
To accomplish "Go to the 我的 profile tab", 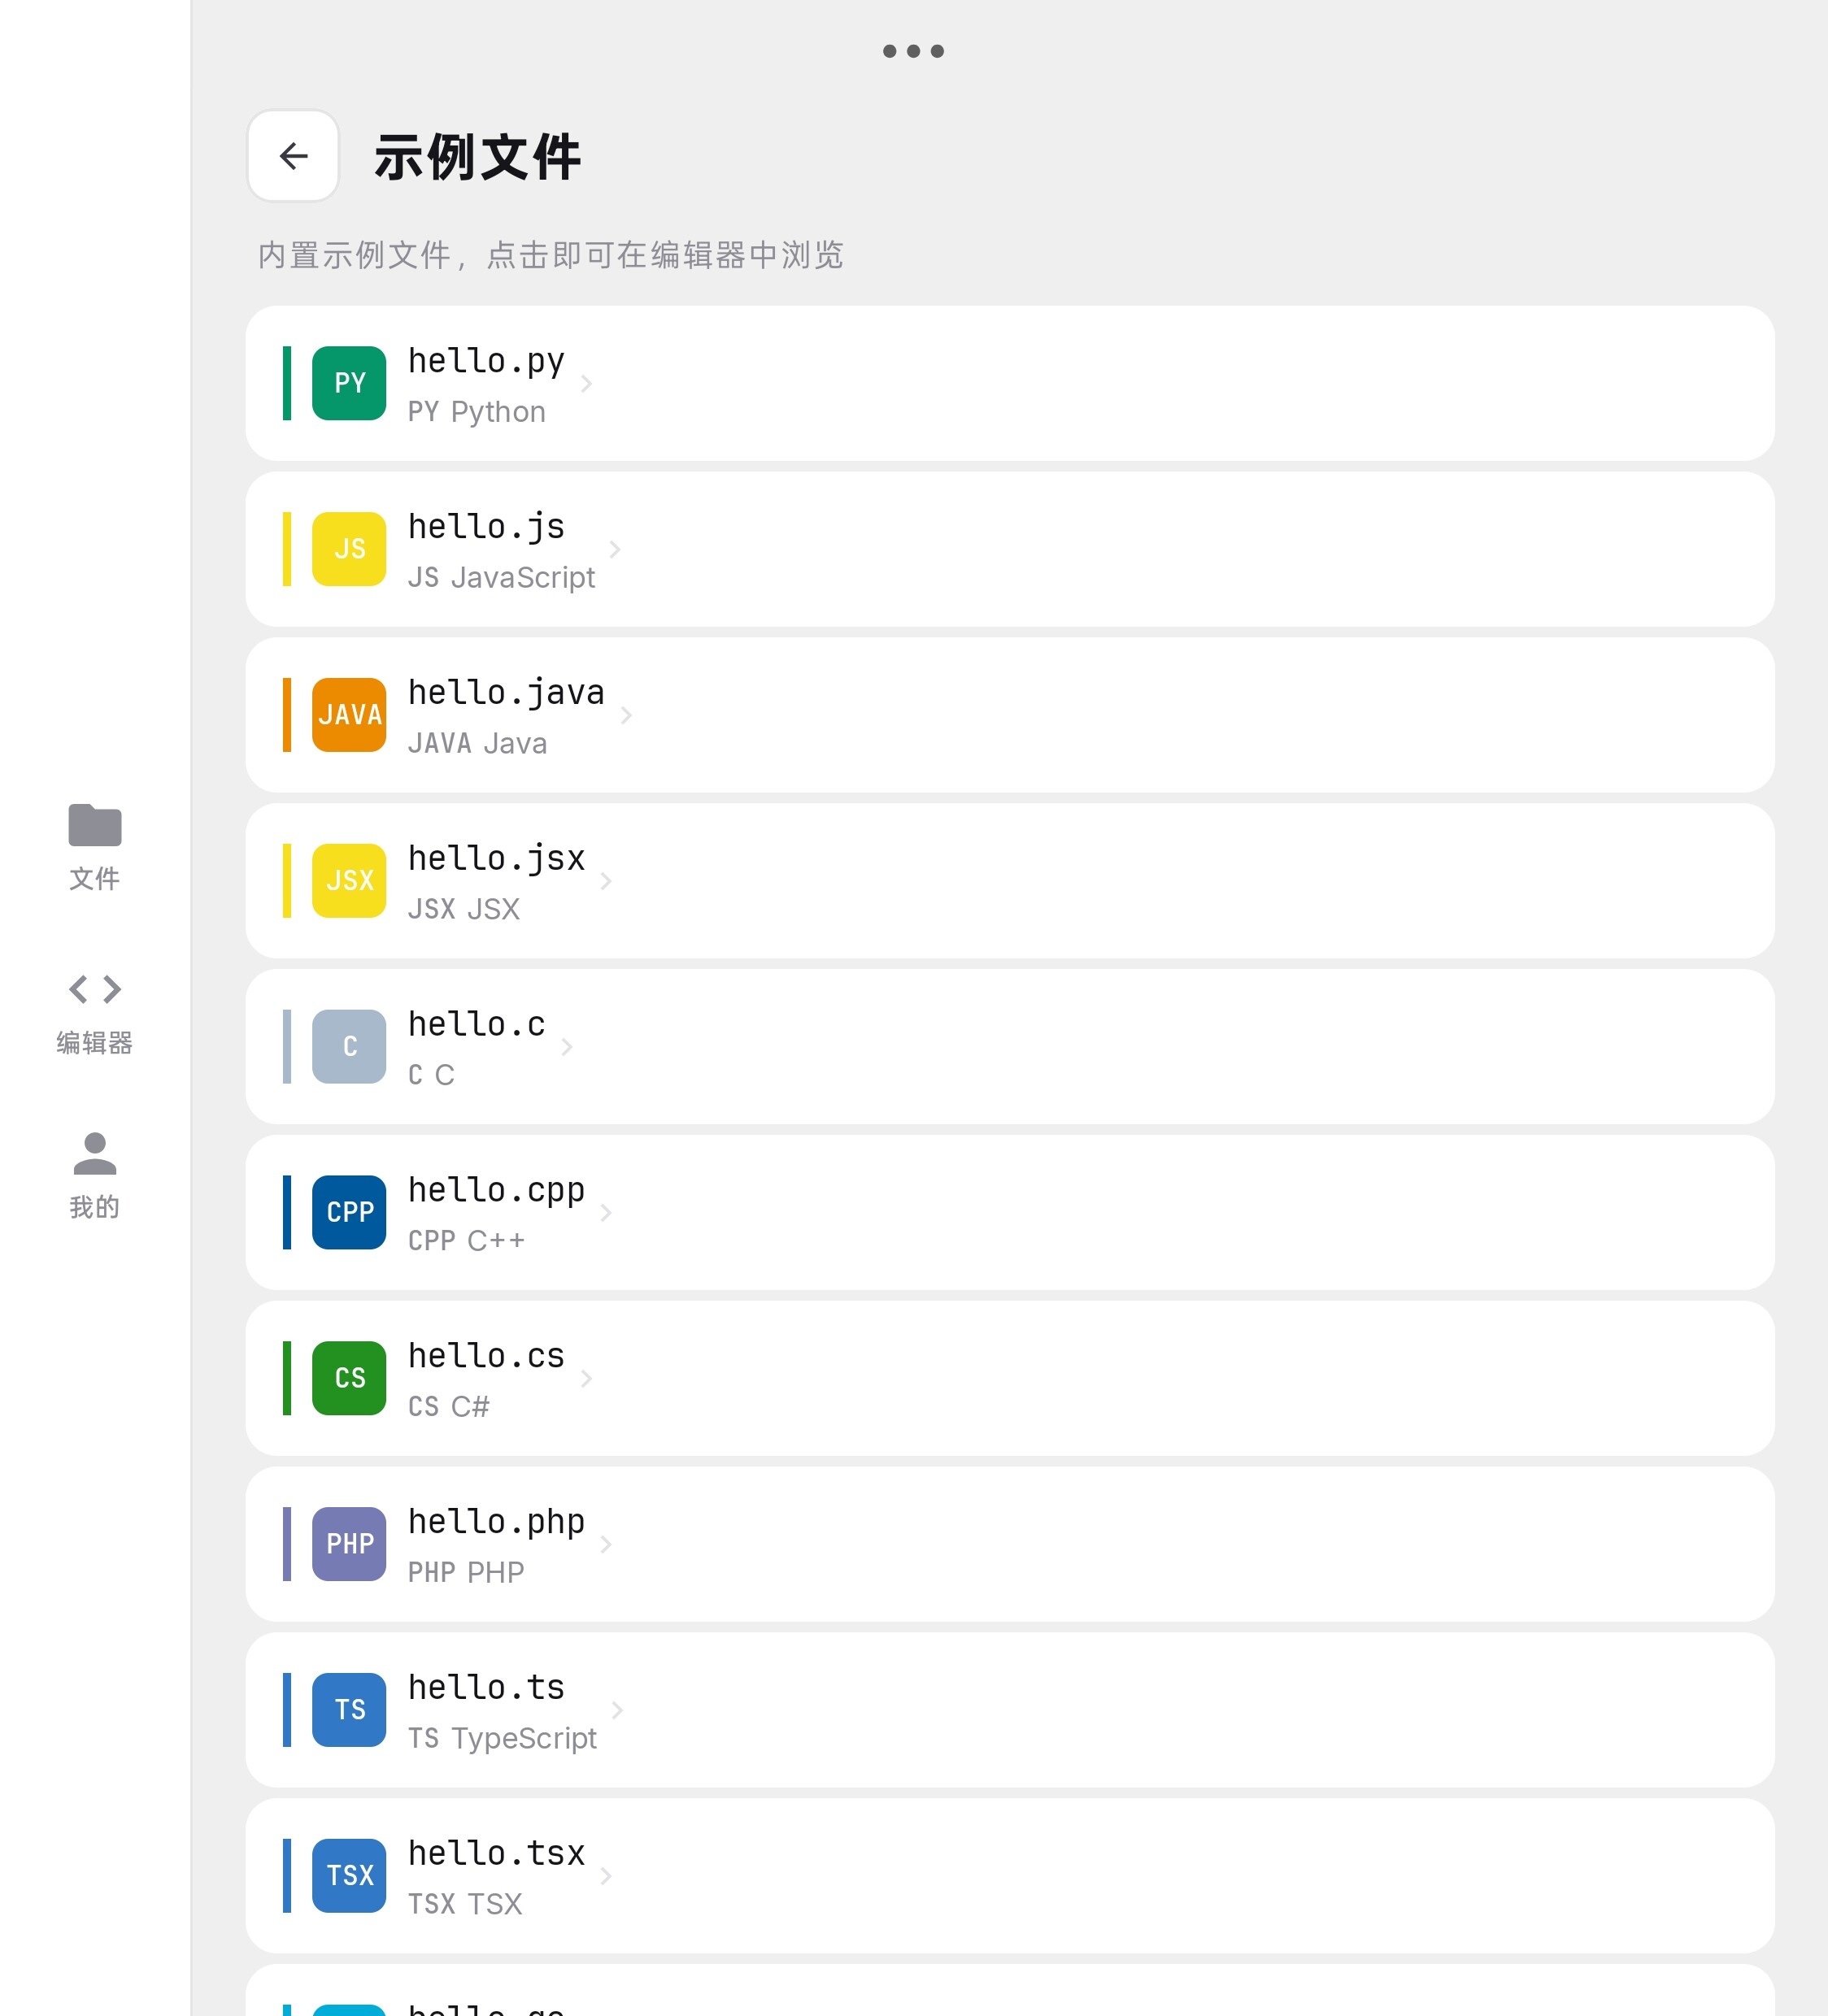I will coord(95,1176).
